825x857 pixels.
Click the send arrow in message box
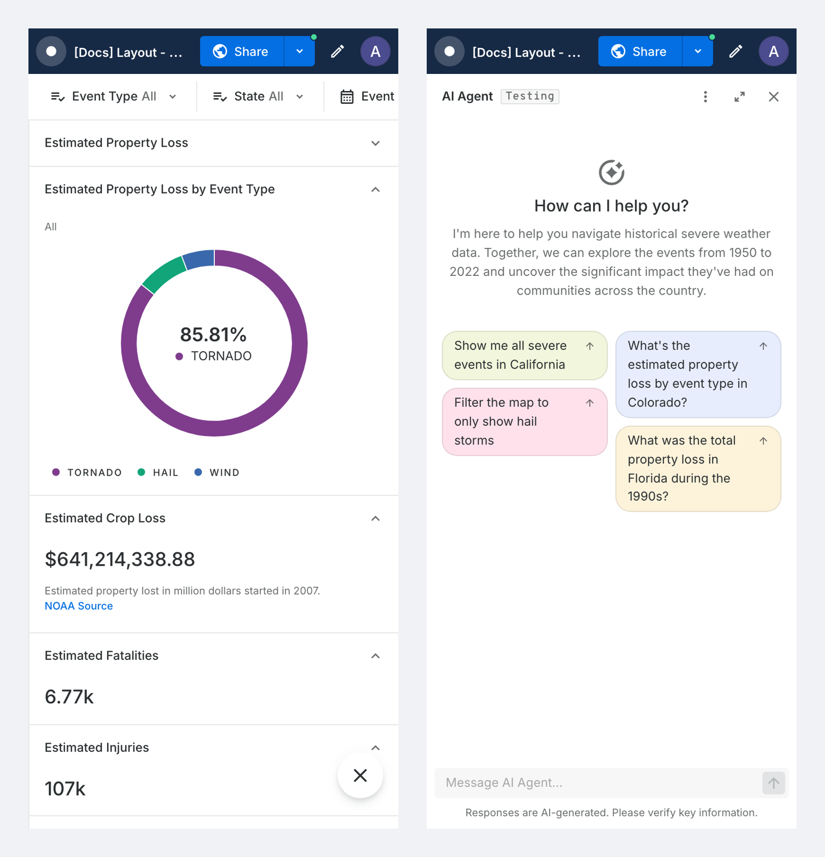click(774, 783)
